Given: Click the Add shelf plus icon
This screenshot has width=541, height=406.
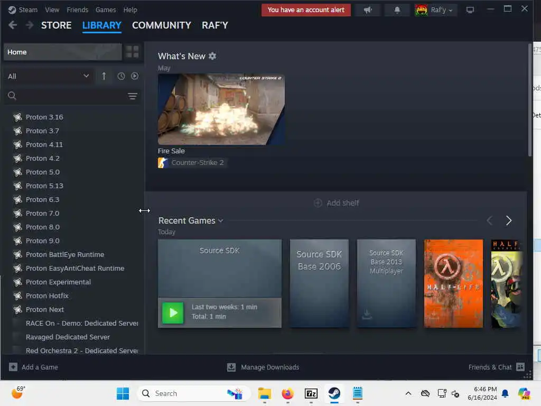Looking at the screenshot, I should point(318,203).
